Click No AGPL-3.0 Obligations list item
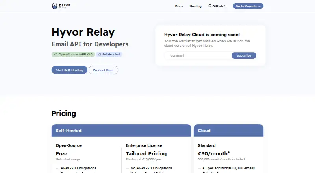 pyautogui.click(x=151, y=168)
